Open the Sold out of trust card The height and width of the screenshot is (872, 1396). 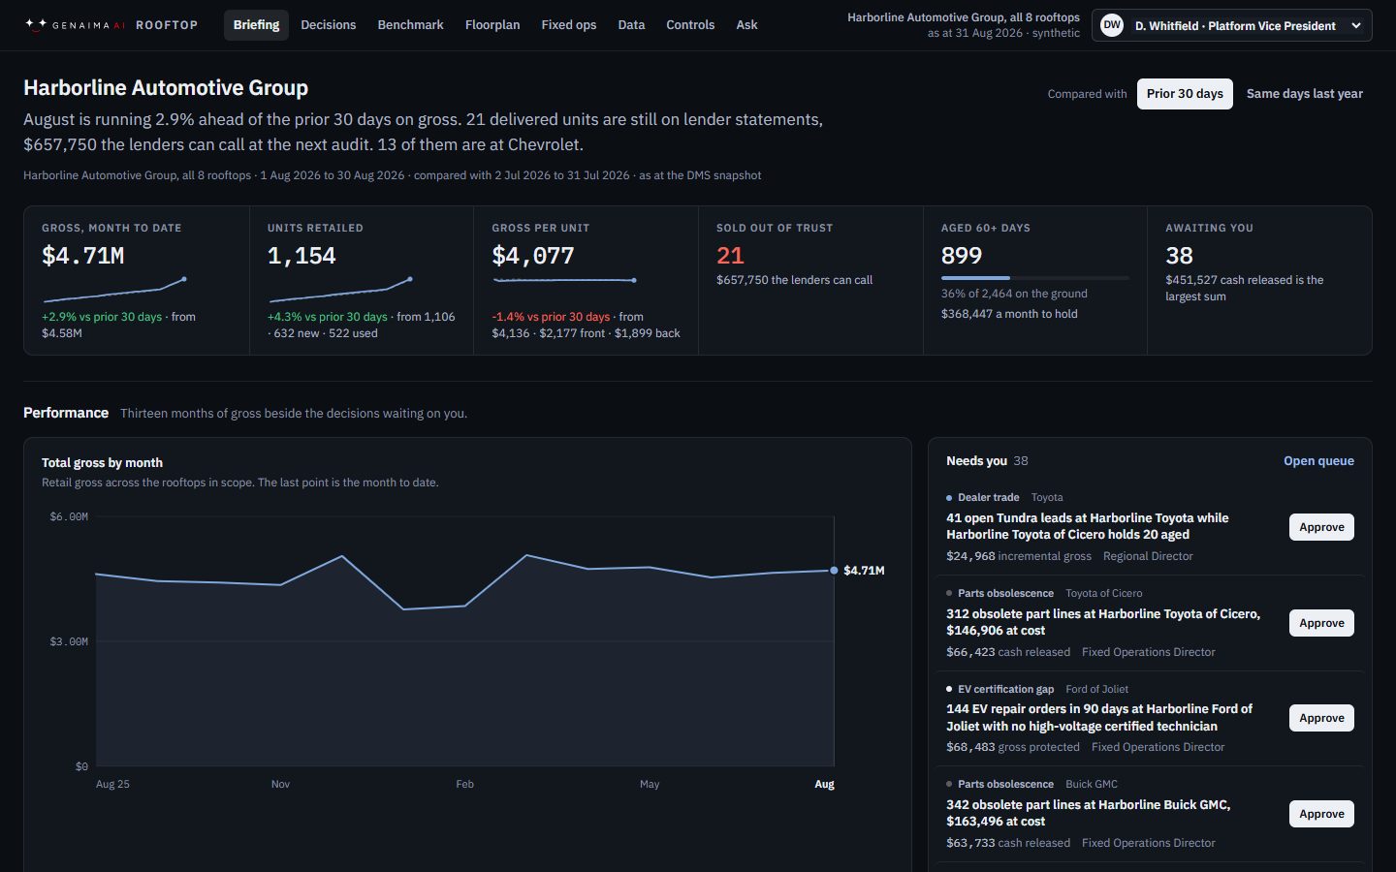810,280
